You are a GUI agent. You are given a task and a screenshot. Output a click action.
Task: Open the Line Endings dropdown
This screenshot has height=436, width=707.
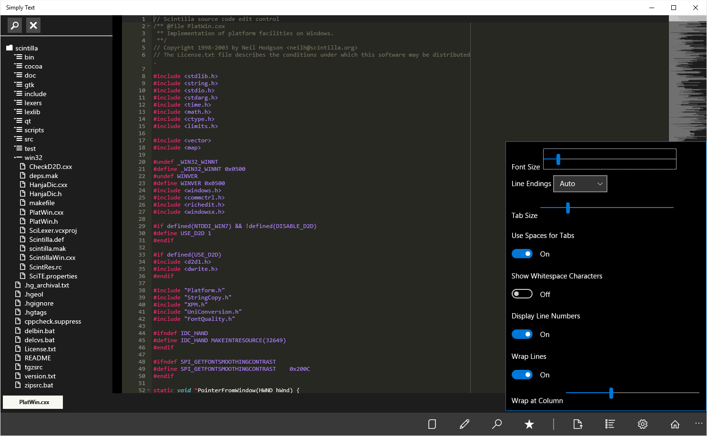(580, 184)
